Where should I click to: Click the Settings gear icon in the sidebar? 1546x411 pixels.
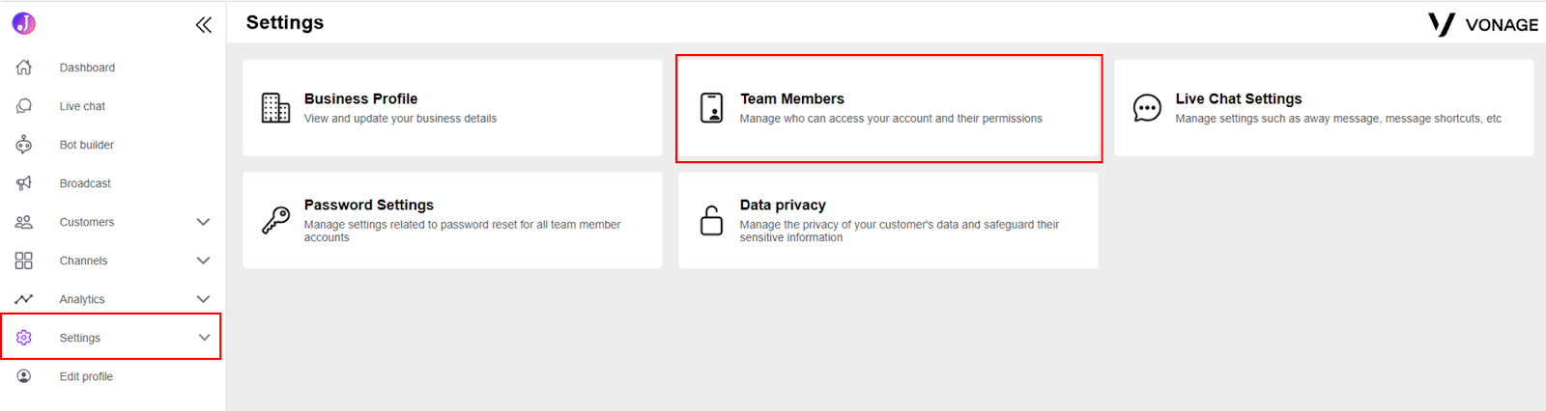click(24, 338)
